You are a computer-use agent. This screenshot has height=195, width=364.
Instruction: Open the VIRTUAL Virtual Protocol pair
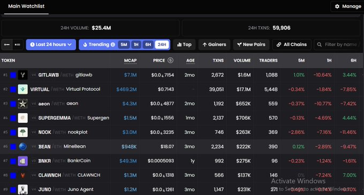65,89
